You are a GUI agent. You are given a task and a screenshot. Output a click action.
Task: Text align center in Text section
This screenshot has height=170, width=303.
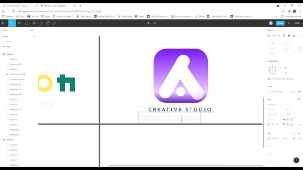(x=273, y=125)
